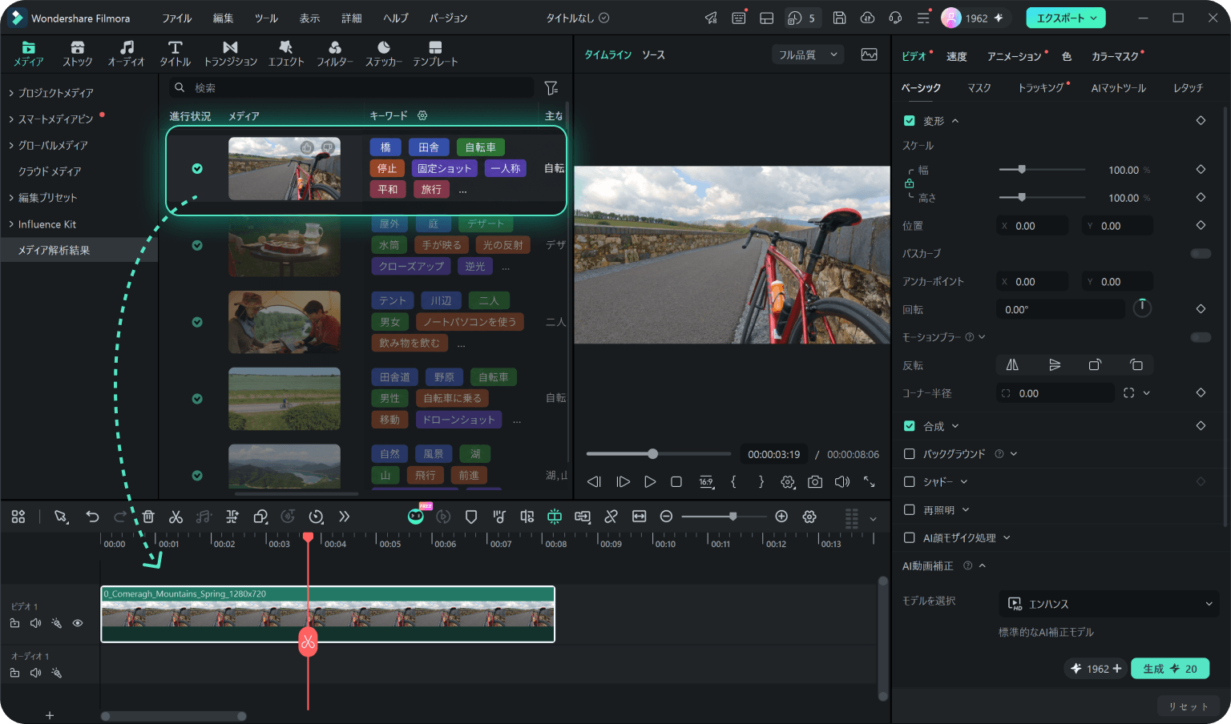The image size is (1231, 724).
Task: Uncheck the 合成 compositing checkbox
Action: click(x=909, y=426)
